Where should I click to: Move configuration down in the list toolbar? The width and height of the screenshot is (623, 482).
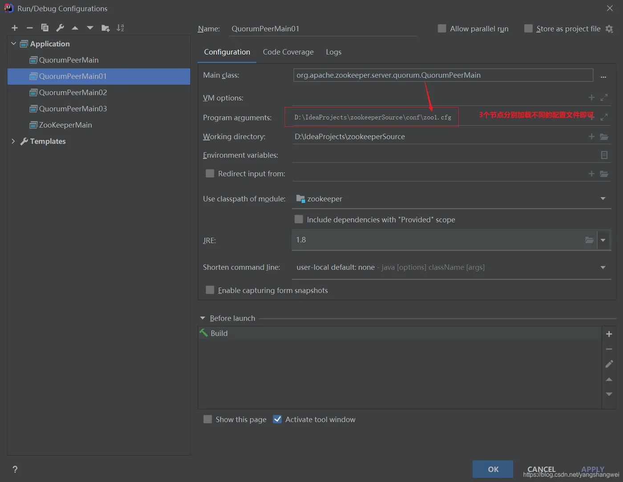pyautogui.click(x=90, y=28)
